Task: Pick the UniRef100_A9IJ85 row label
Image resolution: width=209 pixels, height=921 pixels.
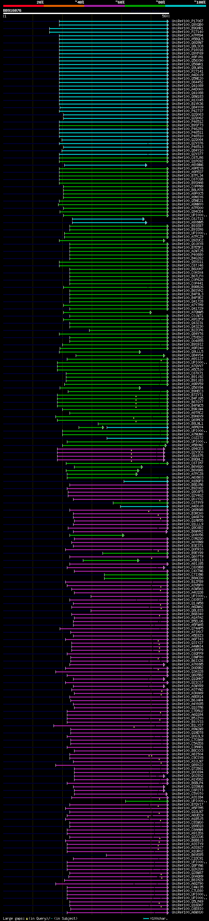Action: click(187, 564)
